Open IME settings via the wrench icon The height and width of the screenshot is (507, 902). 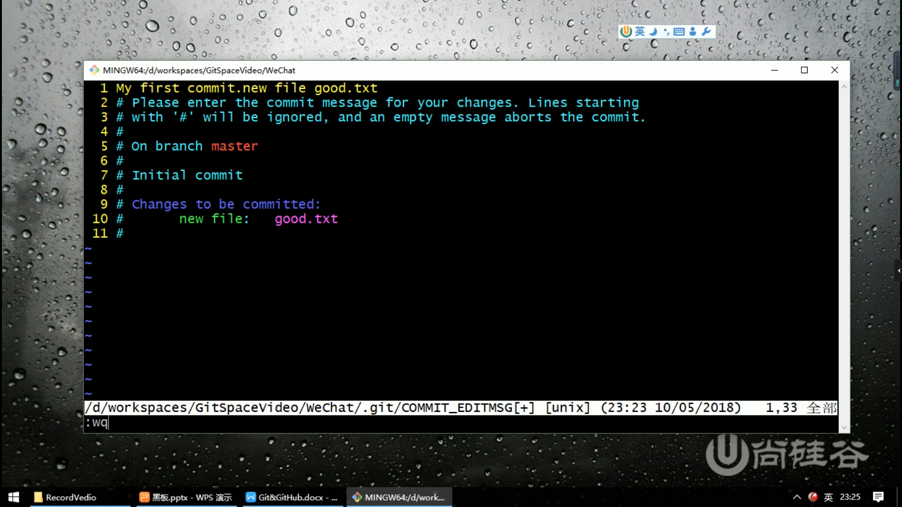point(706,31)
